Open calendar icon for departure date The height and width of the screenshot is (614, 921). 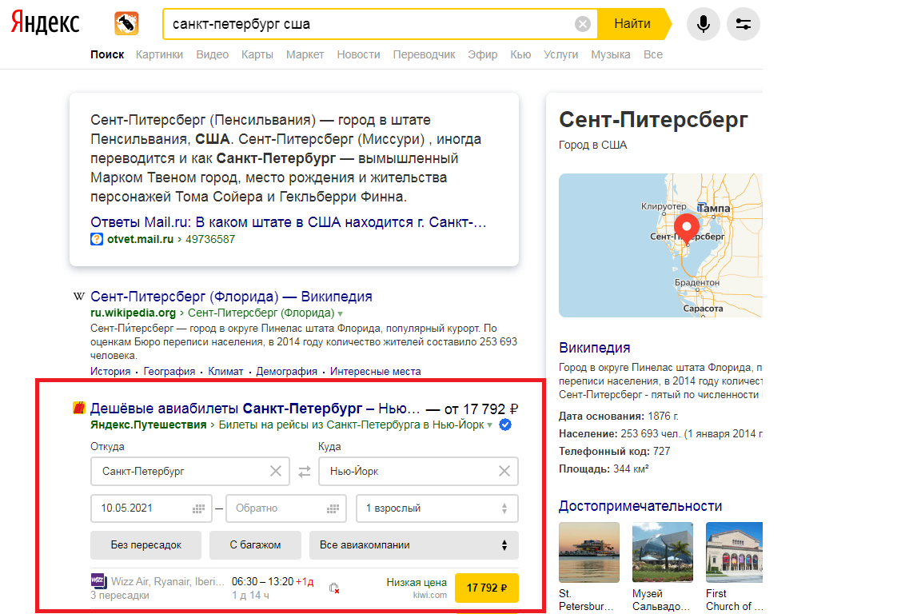(198, 508)
